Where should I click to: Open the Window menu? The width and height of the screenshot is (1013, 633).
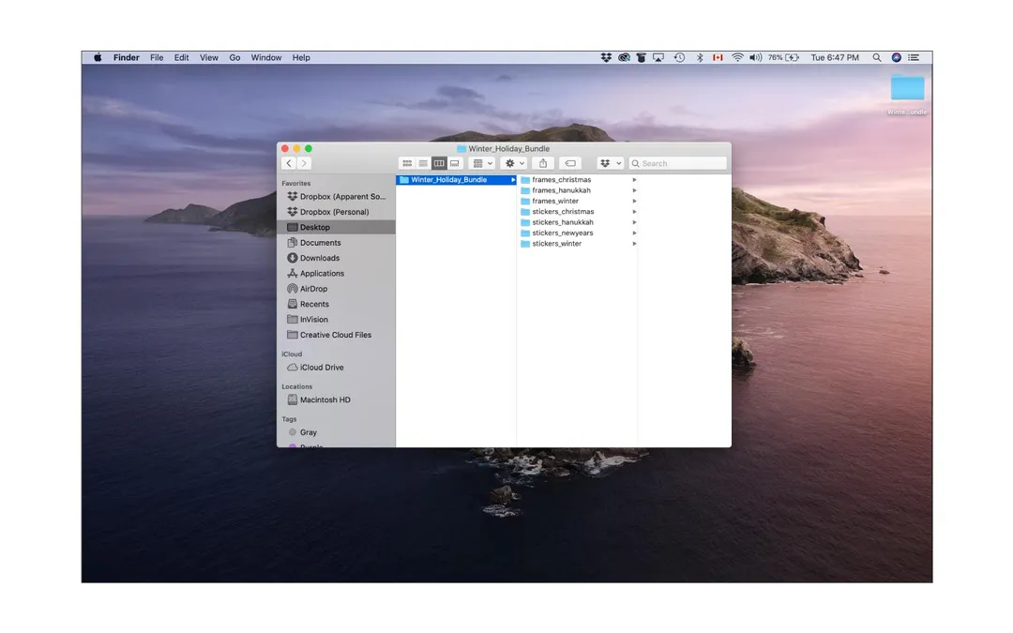pyautogui.click(x=266, y=57)
